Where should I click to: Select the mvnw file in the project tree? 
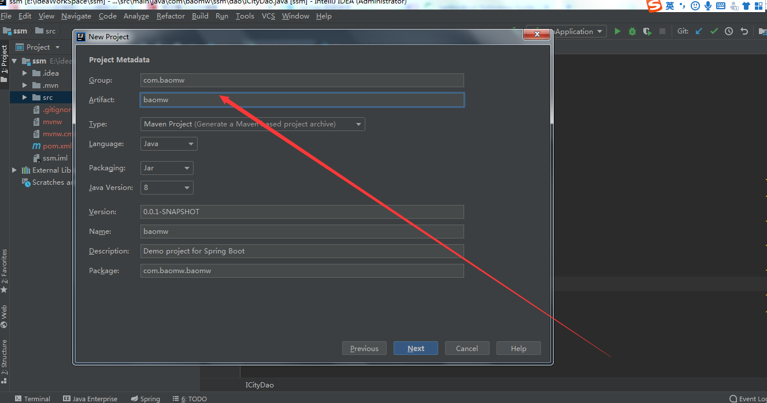[47, 122]
